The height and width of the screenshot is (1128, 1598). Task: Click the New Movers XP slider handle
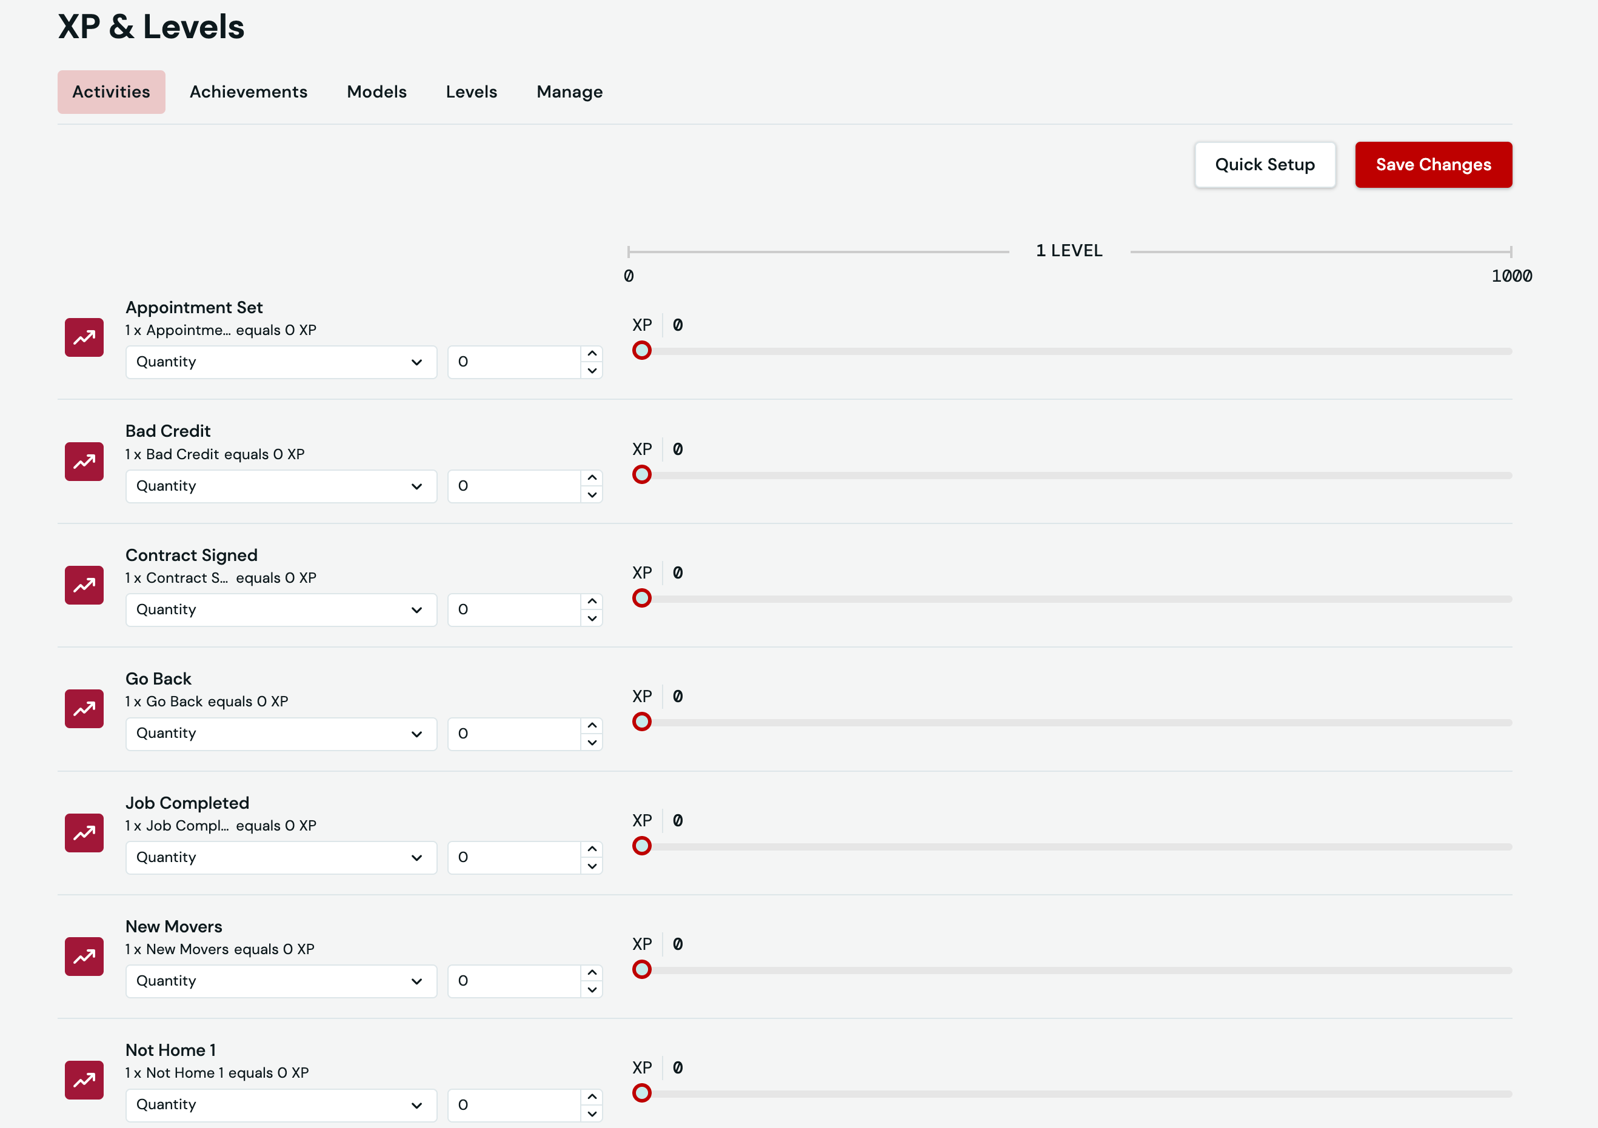pos(642,969)
